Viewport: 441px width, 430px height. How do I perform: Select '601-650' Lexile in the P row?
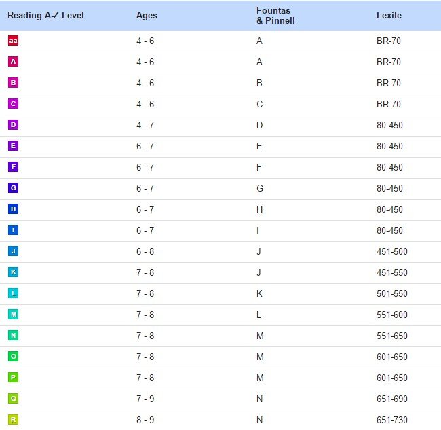tap(392, 378)
